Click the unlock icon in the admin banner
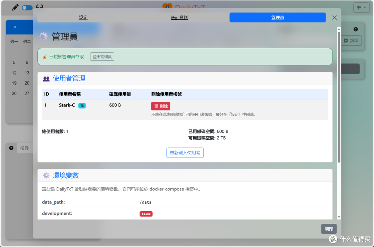Screen dimensions: 374x247 45,57
